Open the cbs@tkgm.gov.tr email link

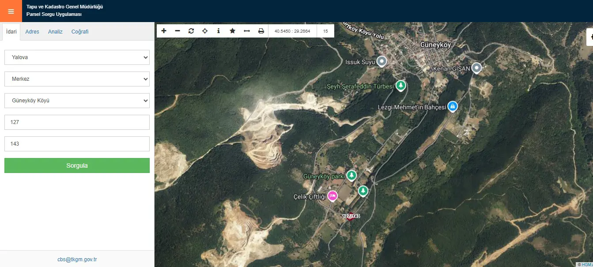77,259
